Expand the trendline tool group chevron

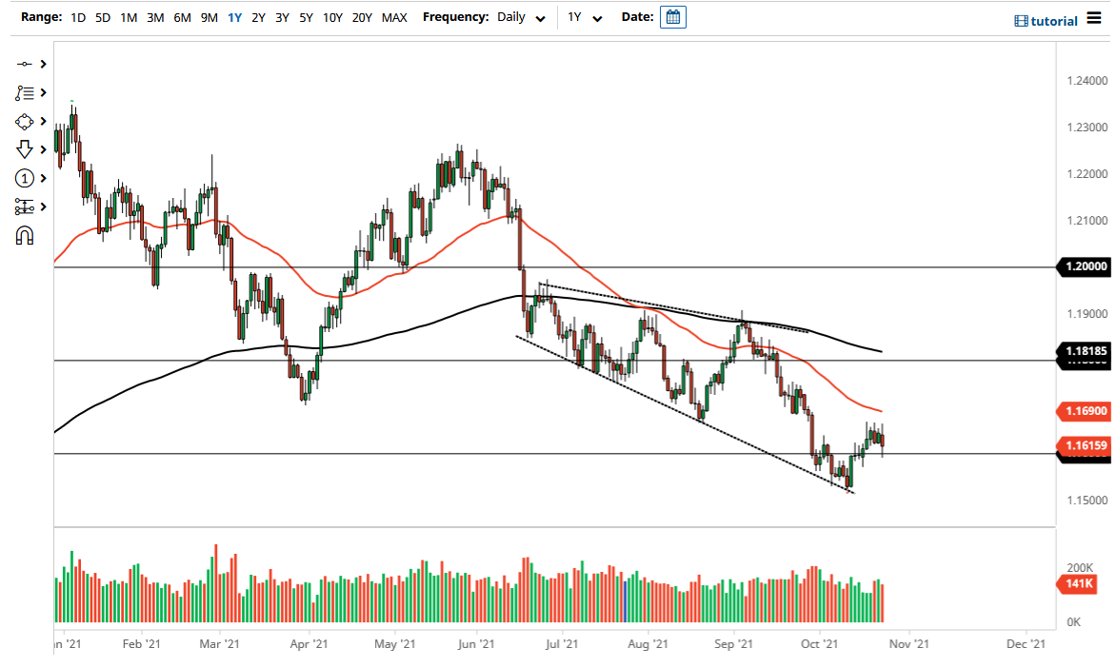[42, 63]
